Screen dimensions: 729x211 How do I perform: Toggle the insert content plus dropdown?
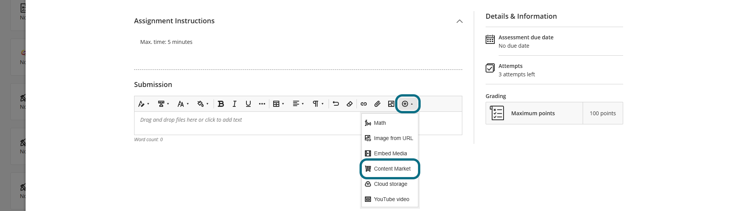408,104
